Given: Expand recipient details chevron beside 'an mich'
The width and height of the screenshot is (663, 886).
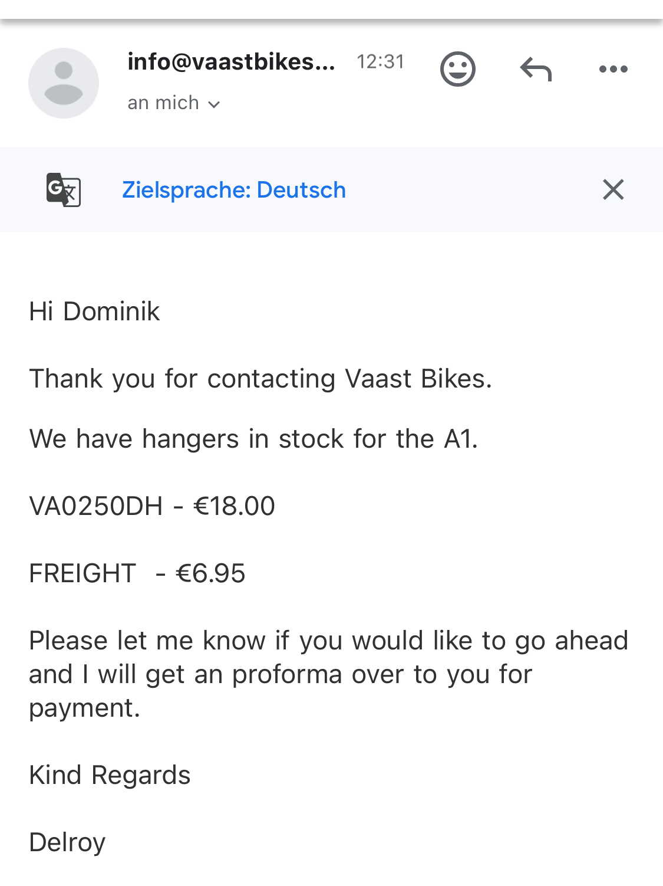Looking at the screenshot, I should (215, 104).
